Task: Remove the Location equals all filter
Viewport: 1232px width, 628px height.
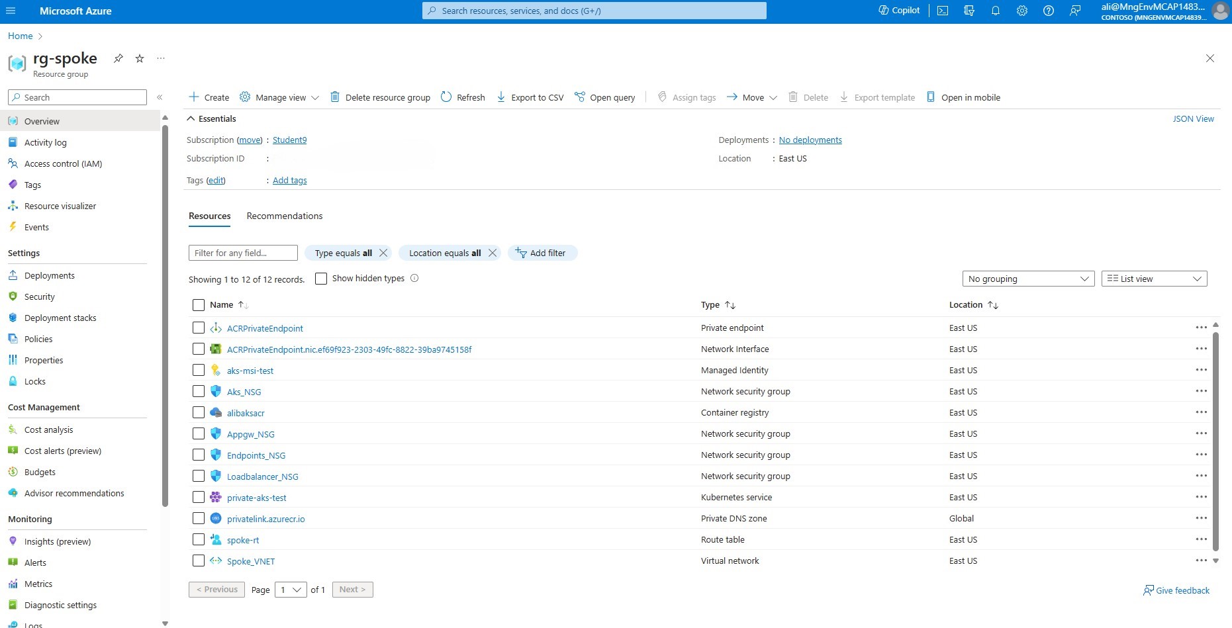Action: point(493,253)
